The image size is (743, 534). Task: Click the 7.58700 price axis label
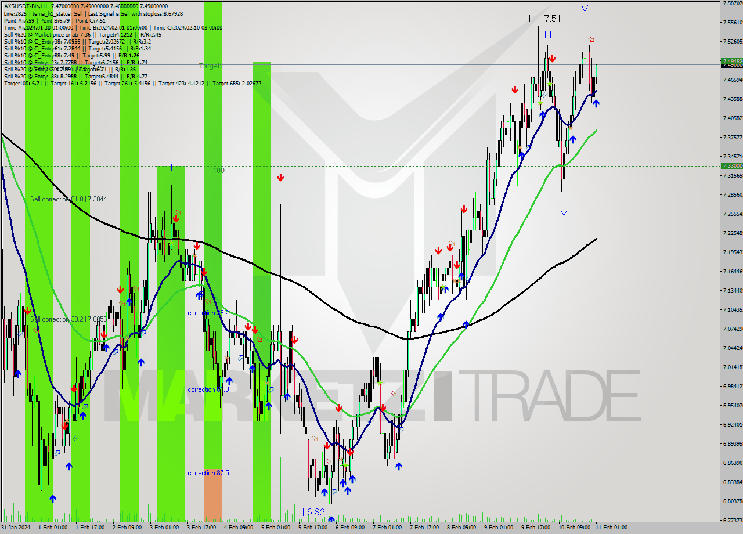coord(731,3)
